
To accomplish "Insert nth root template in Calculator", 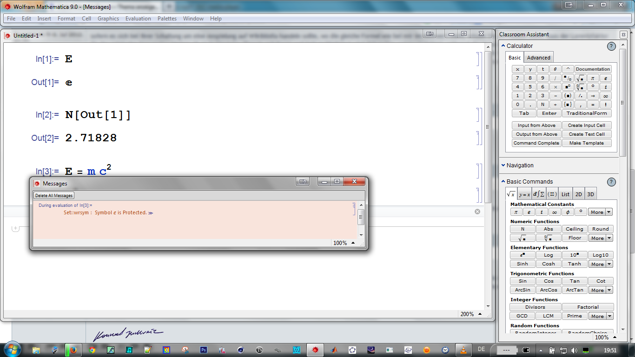I will pyautogui.click(x=580, y=87).
